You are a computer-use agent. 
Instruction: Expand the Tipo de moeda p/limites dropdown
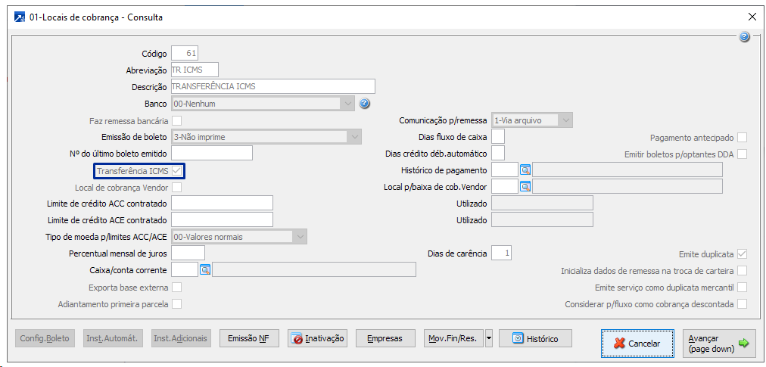point(300,237)
